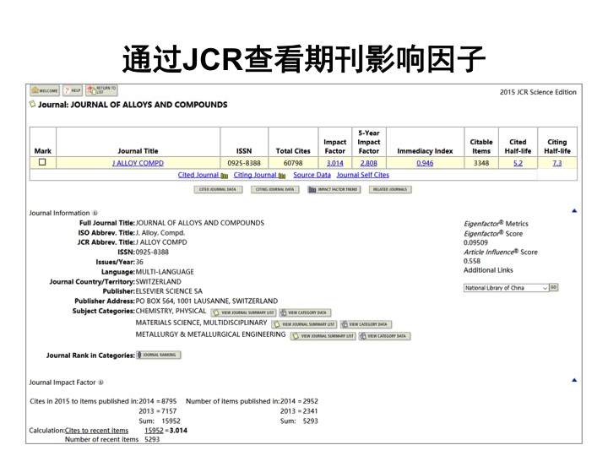Click the Cites to recent items link

[96, 431]
